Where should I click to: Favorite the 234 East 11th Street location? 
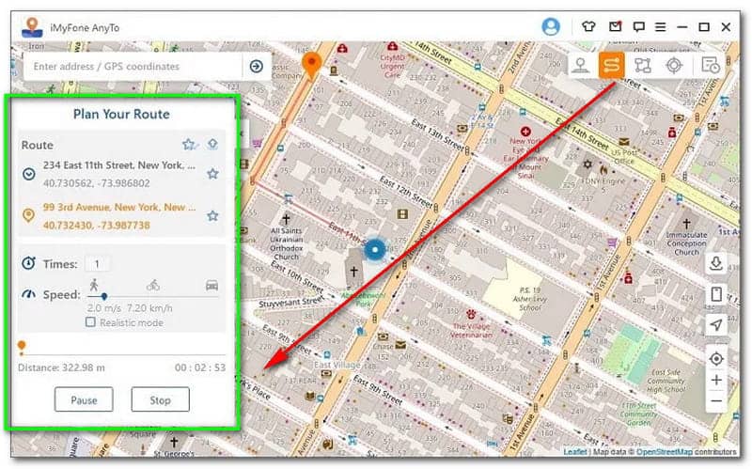point(212,173)
